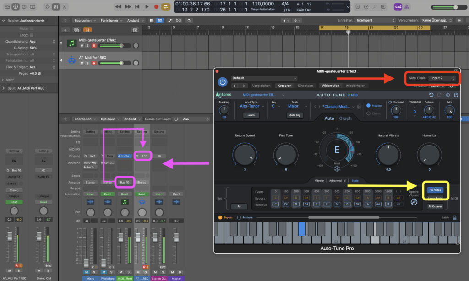Toggle automation view in the tracks toolbar
This screenshot has width=469, height=281.
coord(170,20)
